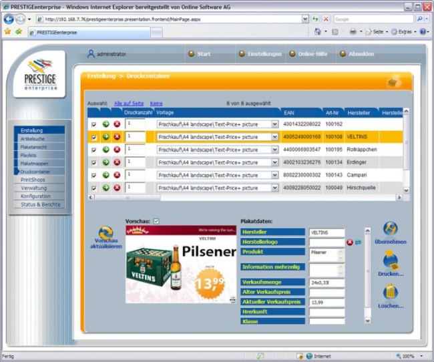Toggle the Vorschau preview checkbox
434x362 pixels.
click(156, 221)
